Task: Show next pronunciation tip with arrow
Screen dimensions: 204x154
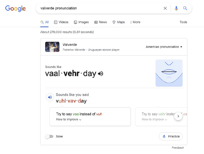Action: (x=178, y=116)
